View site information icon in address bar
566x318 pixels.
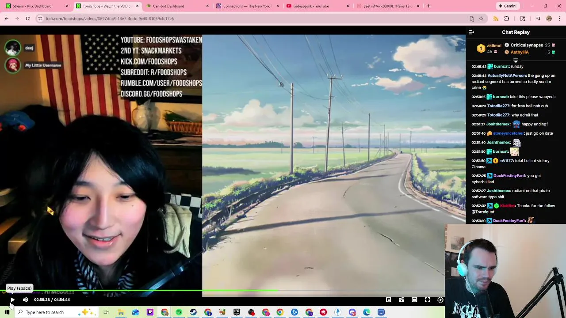coord(40,19)
